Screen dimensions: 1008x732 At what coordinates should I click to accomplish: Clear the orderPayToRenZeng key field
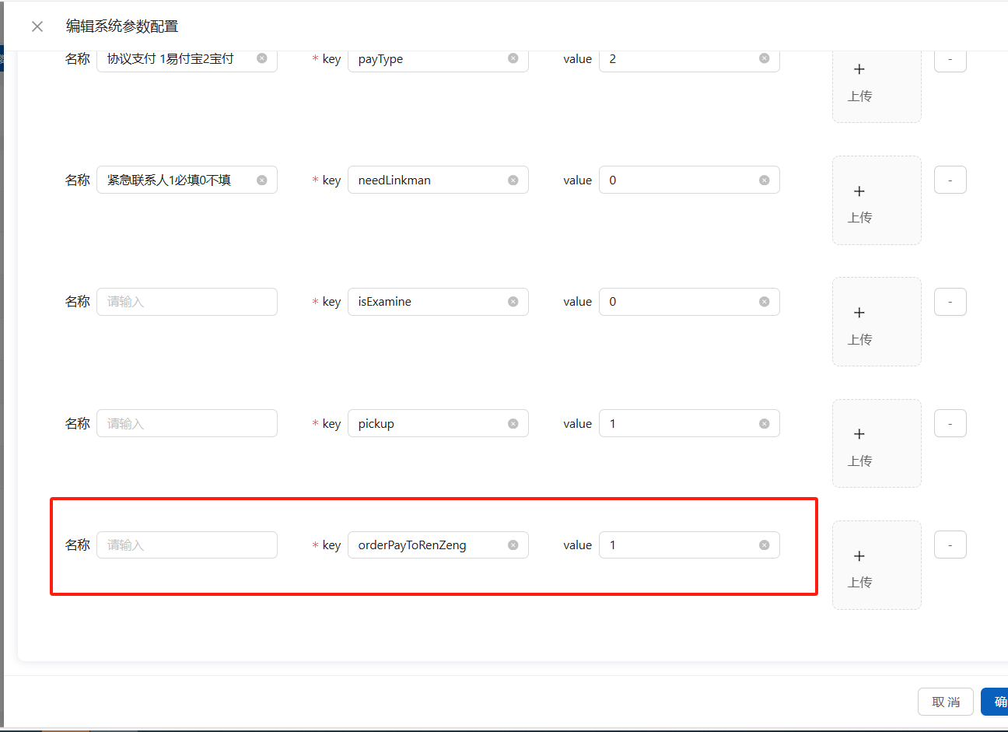point(513,545)
